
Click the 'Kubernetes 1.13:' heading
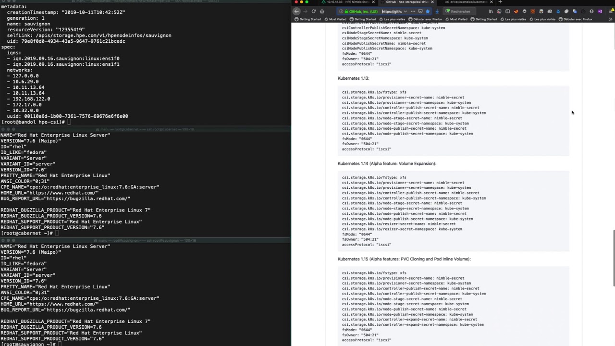pyautogui.click(x=353, y=78)
